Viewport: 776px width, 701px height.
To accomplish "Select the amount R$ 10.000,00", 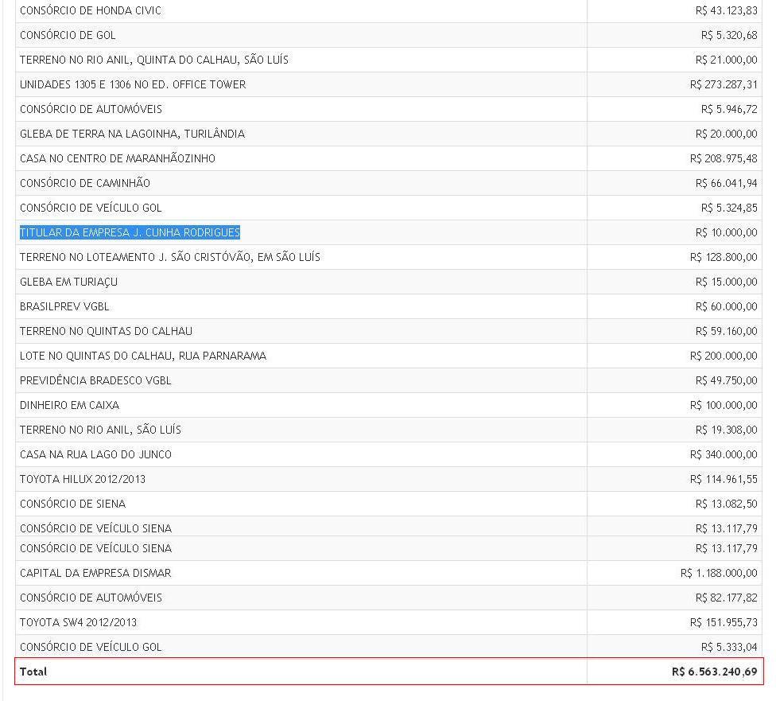I will coord(726,232).
